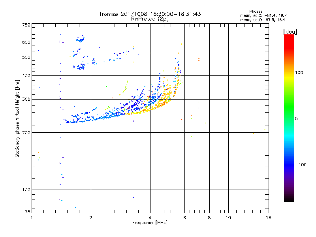Select the 'mean, sd,X: 97.5, 16.4' line
This screenshot has height=237, width=316.
(263, 20)
